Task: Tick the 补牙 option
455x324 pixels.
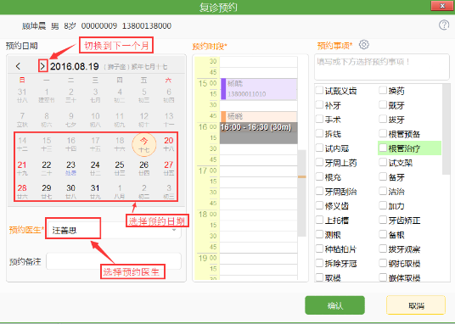Action: point(319,104)
